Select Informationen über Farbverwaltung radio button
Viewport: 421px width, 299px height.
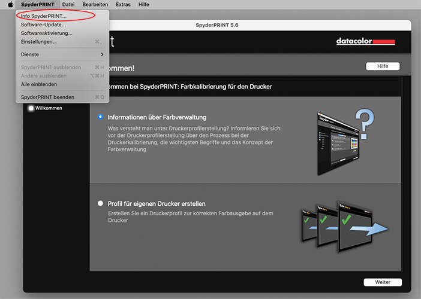point(100,117)
